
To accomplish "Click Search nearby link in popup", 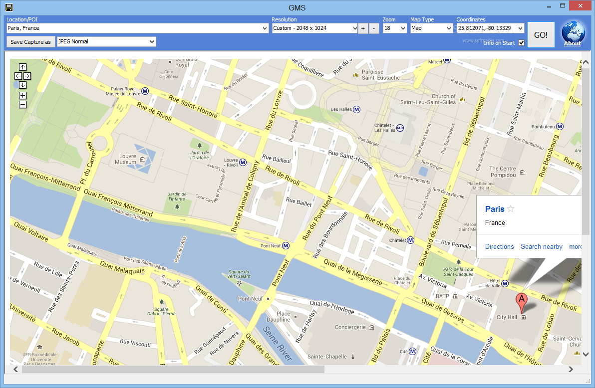I will coord(542,246).
